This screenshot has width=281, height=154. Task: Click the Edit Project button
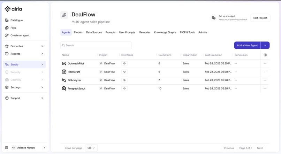click(x=260, y=18)
